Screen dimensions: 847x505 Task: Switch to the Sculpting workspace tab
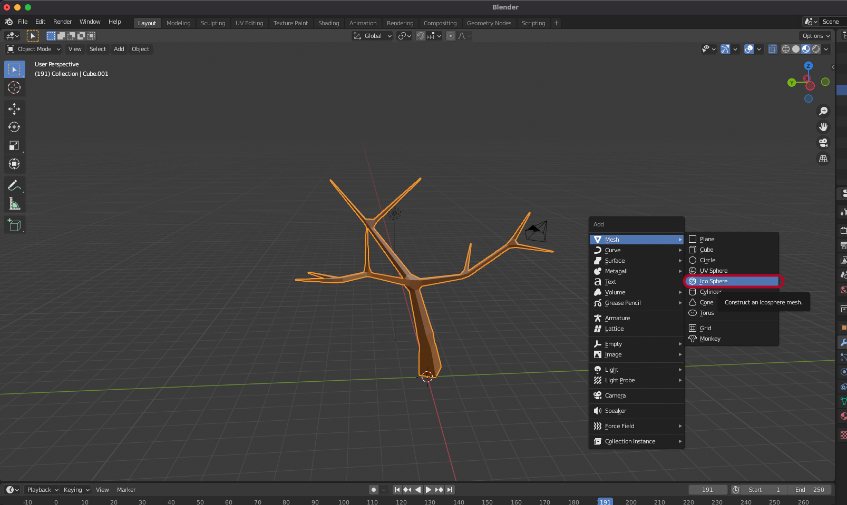tap(213, 23)
